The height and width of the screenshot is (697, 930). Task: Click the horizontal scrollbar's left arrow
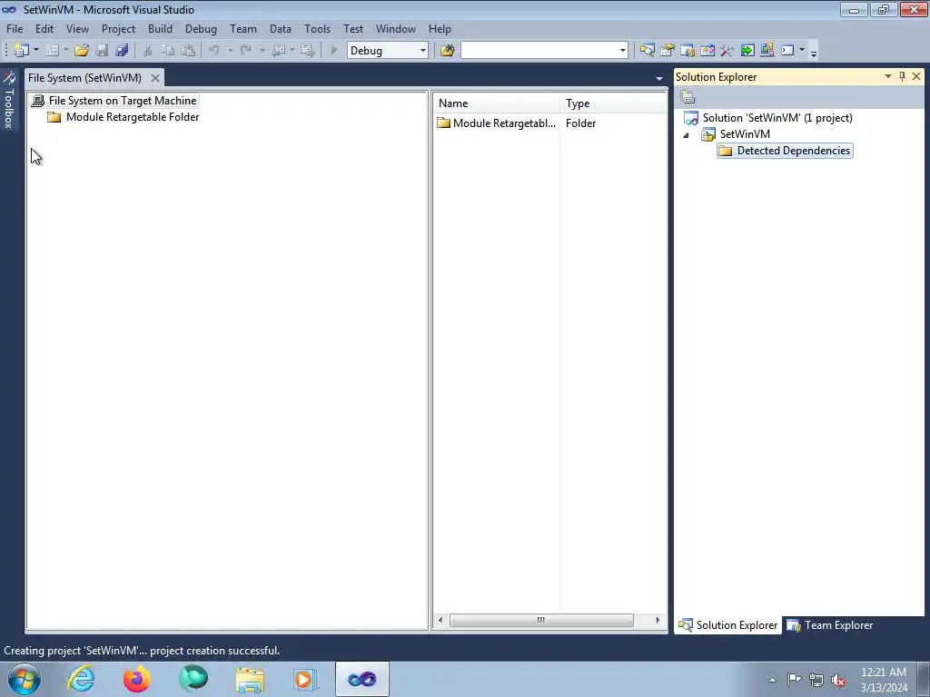pos(440,620)
